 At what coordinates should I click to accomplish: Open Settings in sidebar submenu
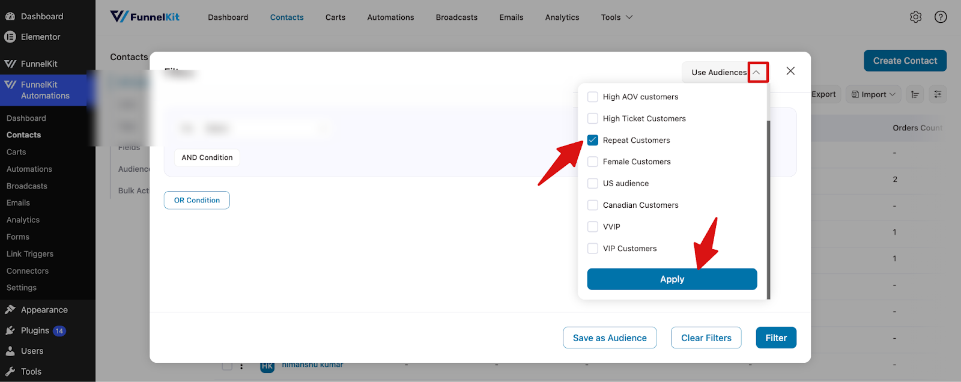[22, 288]
